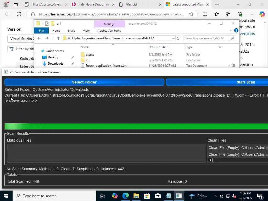Open Task View on the taskbar
The width and height of the screenshot is (268, 201).
(x=103, y=196)
